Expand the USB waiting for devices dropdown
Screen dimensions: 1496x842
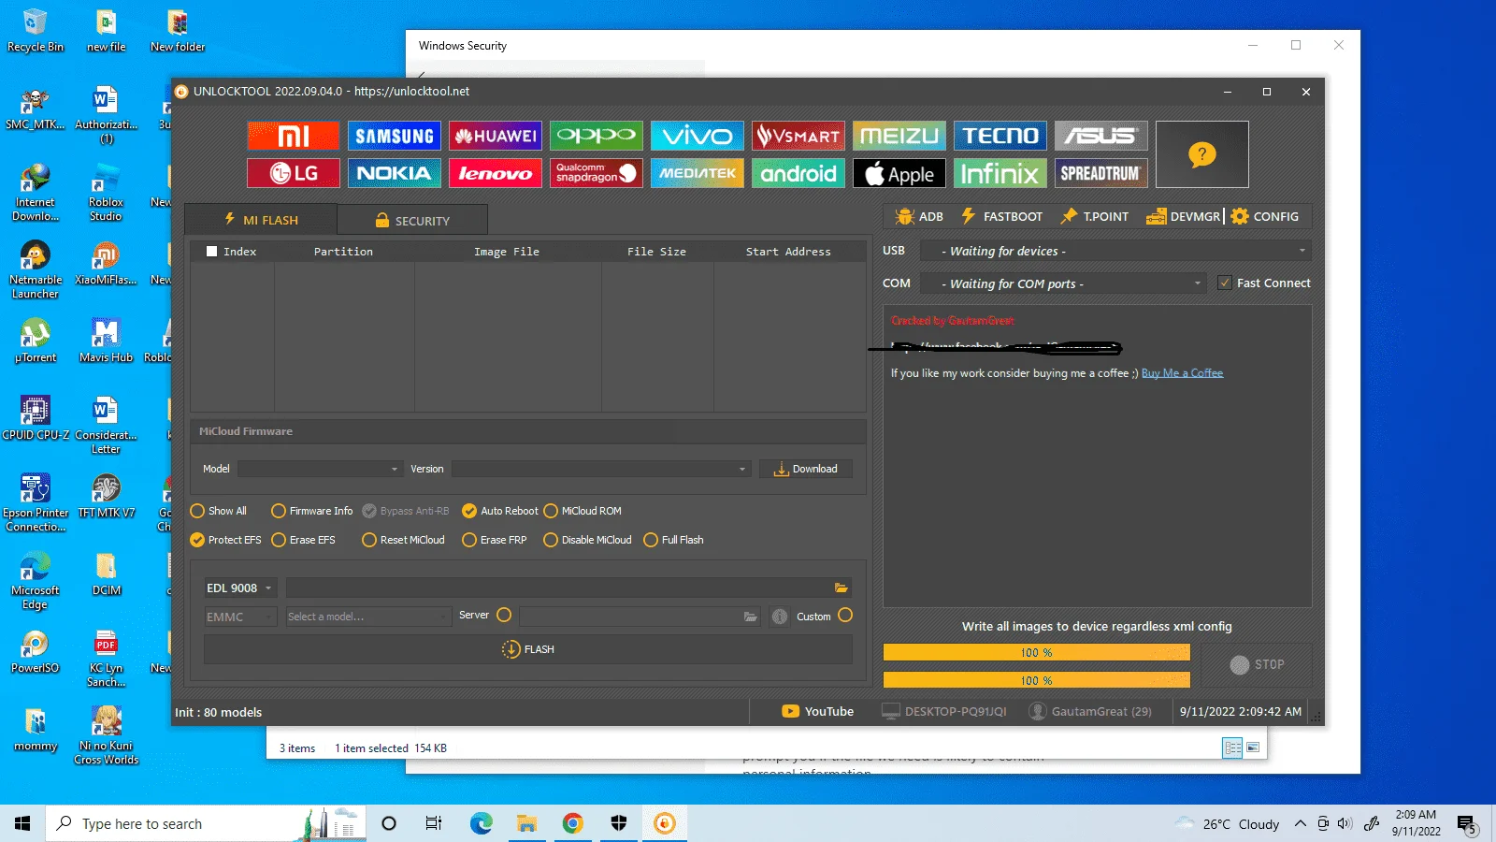[1115, 251]
